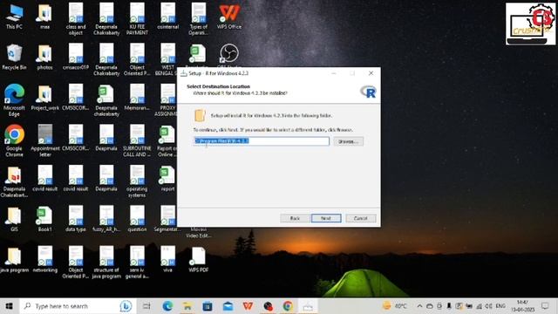Image resolution: width=558 pixels, height=314 pixels.
Task: Click the taskbar search box
Action: pyautogui.click(x=78, y=306)
